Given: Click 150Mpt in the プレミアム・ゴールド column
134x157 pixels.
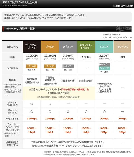Looking at the screenshot, I should (32, 119).
